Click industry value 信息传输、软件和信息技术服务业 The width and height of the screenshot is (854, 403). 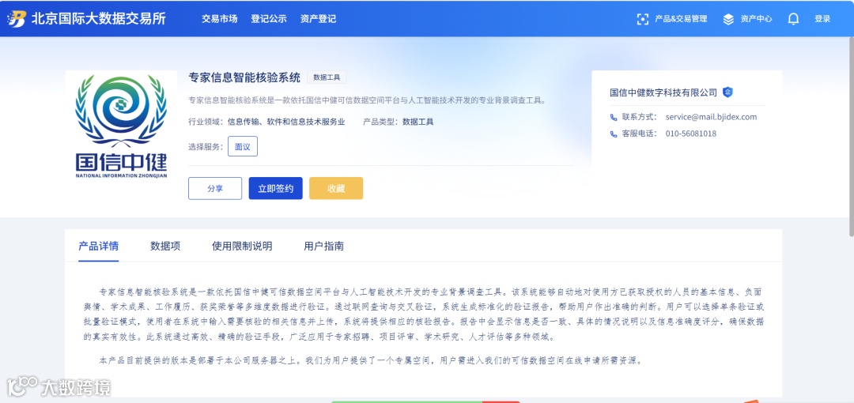click(x=286, y=122)
